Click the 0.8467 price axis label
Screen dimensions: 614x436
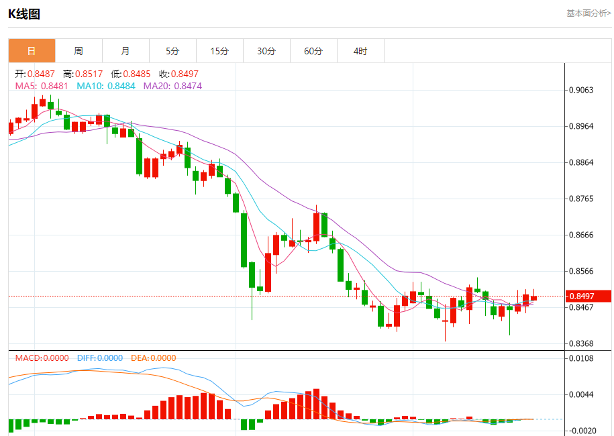click(581, 308)
